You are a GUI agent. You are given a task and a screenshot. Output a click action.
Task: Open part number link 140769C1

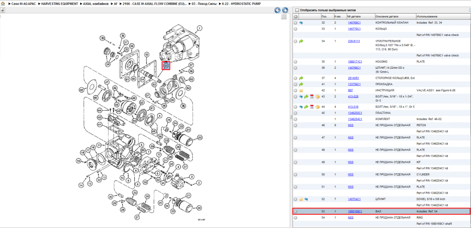click(354, 23)
